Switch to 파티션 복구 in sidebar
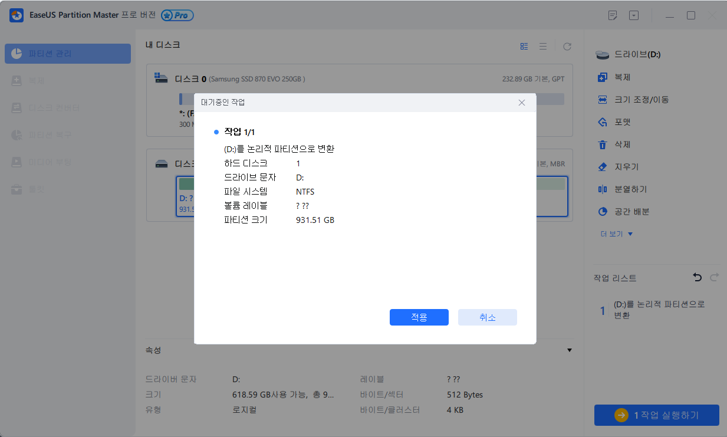 tap(67, 134)
